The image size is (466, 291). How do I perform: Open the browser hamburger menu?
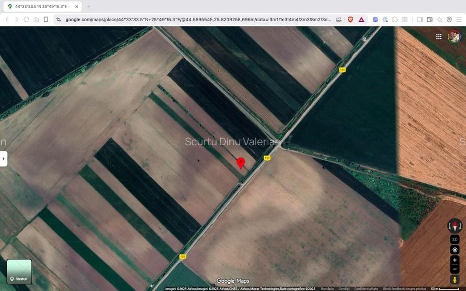coord(459,20)
